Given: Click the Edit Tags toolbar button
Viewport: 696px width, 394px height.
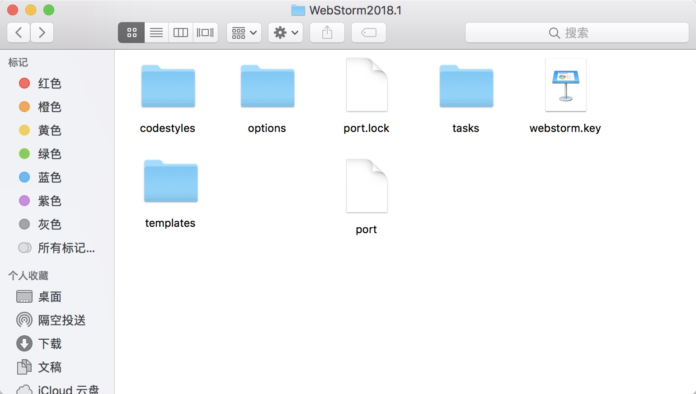Looking at the screenshot, I should click(x=369, y=33).
